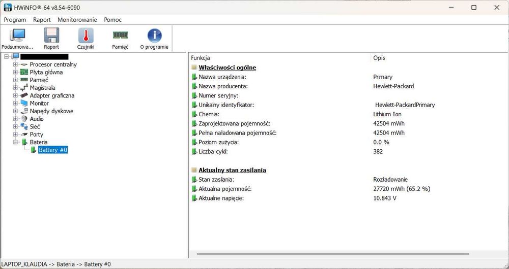Click the Napędy dyskowe drive icon

click(24, 111)
